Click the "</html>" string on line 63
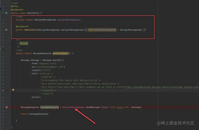Viewport: 199px width, 130px height. point(46,94)
